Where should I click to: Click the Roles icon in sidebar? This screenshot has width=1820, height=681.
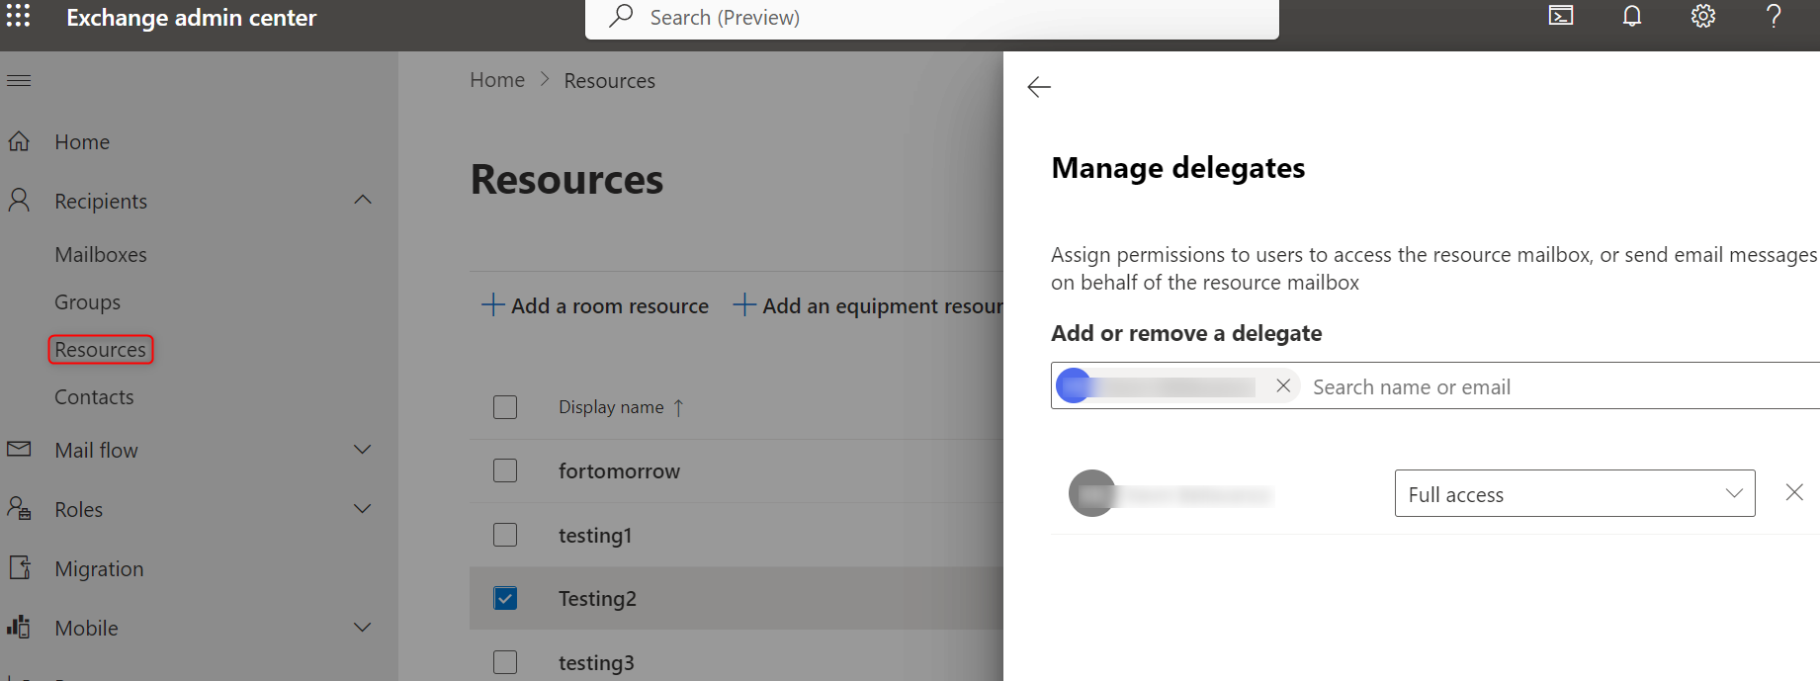coord(19,509)
